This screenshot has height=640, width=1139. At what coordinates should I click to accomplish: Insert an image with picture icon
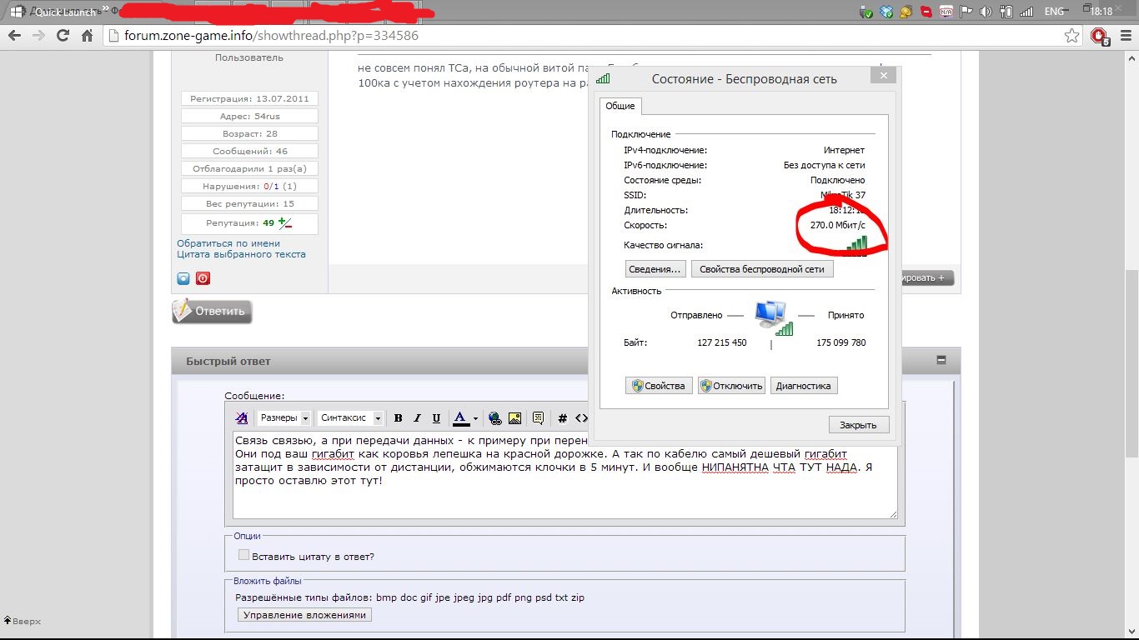click(x=515, y=418)
